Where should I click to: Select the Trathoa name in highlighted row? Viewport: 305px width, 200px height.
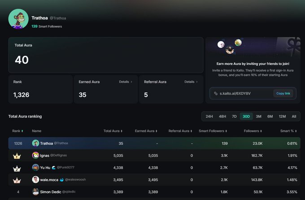(x=47, y=143)
